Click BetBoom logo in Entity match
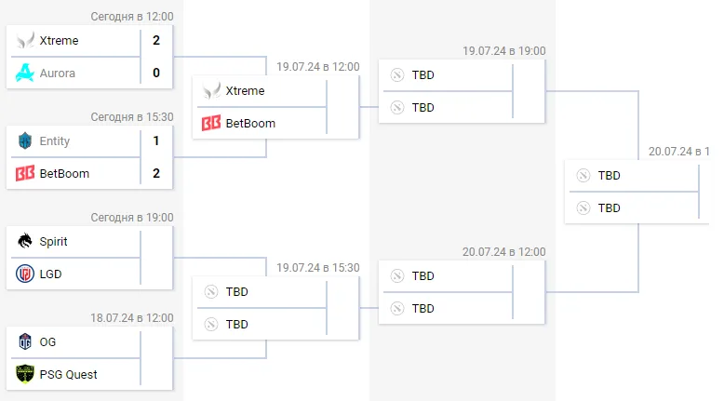Viewport: 724px width, 401px height. [25, 173]
